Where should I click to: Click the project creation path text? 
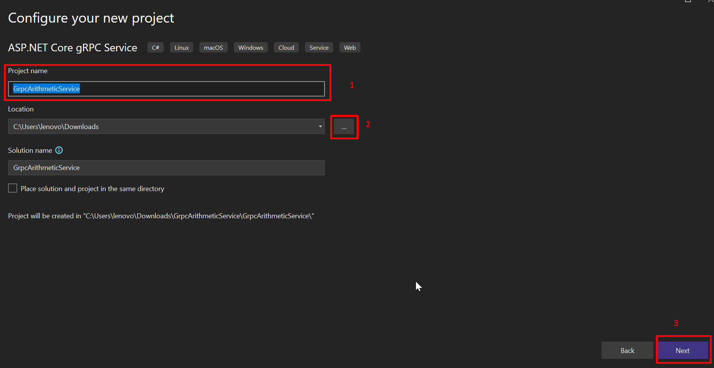[161, 216]
